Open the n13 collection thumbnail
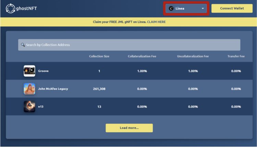Screen dimensions: 257x148 [x=29, y=107]
